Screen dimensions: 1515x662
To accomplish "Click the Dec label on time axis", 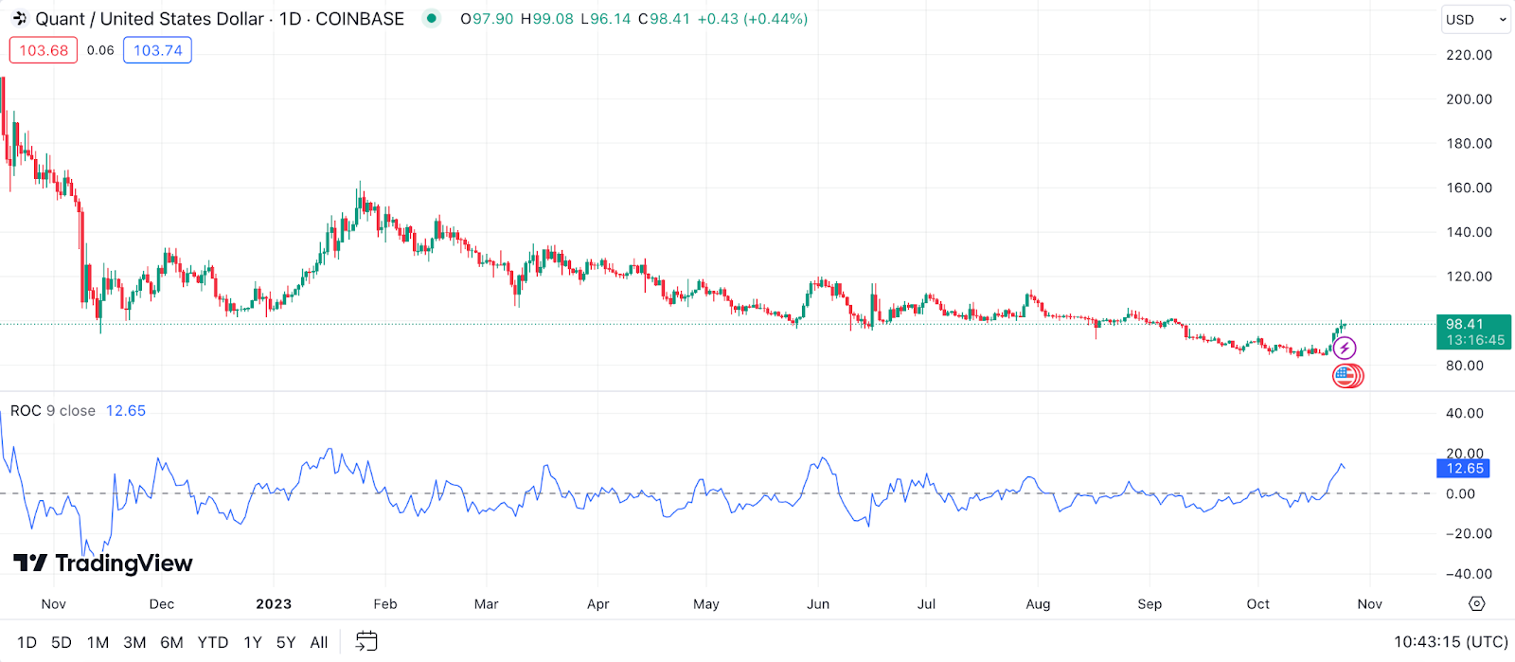I will coord(162,603).
